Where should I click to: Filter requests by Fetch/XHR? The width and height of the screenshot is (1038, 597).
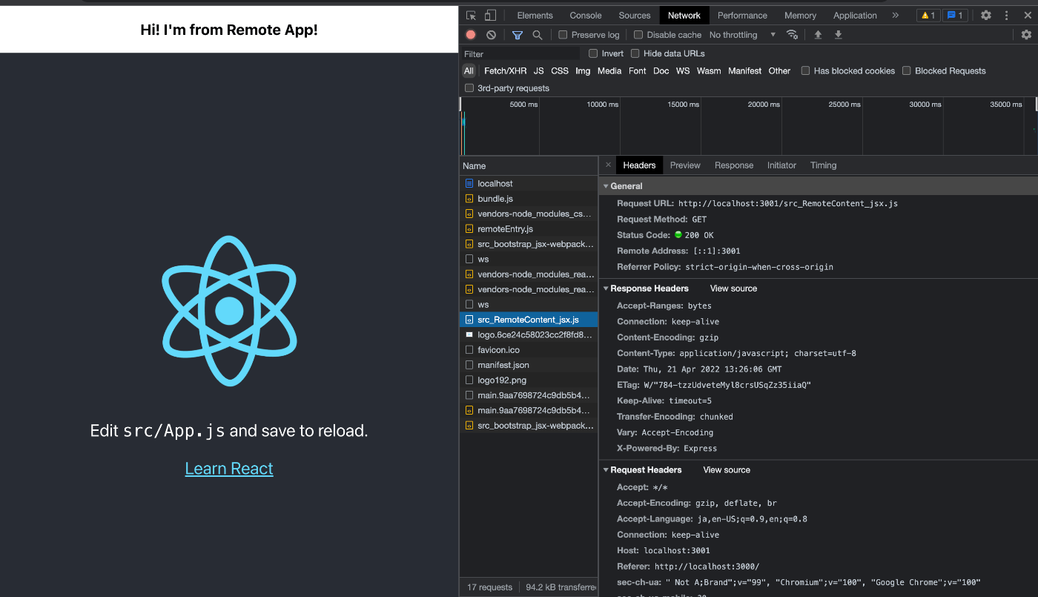tap(505, 71)
